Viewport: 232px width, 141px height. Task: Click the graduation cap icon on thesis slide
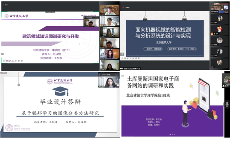(x=60, y=91)
